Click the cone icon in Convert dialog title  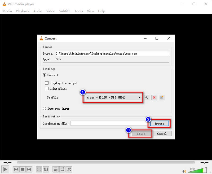[x=41, y=38]
